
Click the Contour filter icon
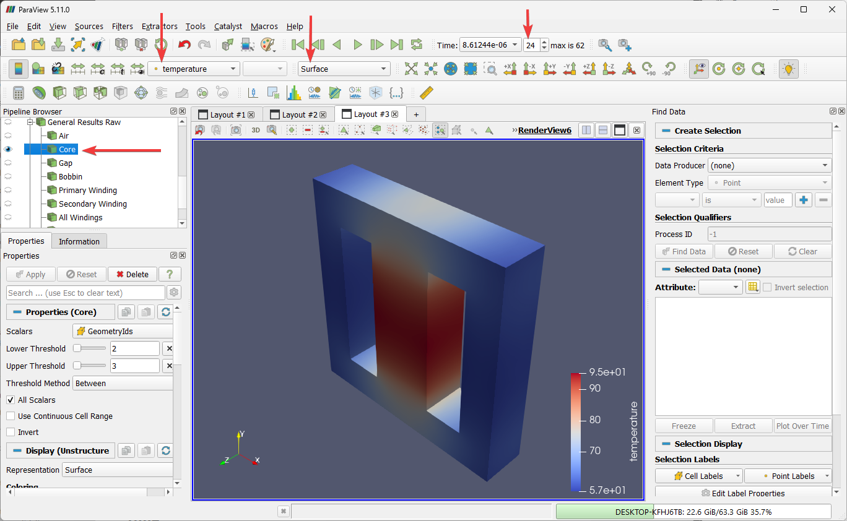pyautogui.click(x=39, y=93)
